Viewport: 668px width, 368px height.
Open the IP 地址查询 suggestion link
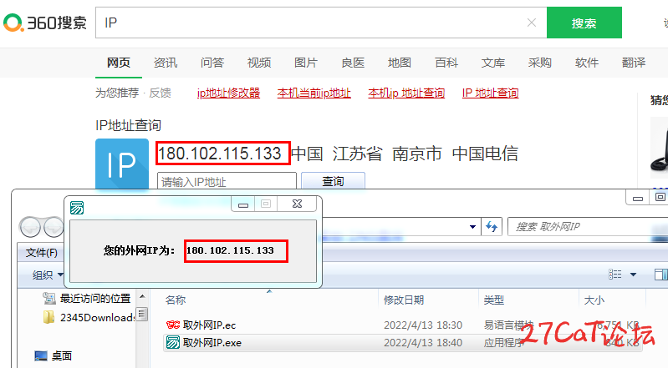491,93
